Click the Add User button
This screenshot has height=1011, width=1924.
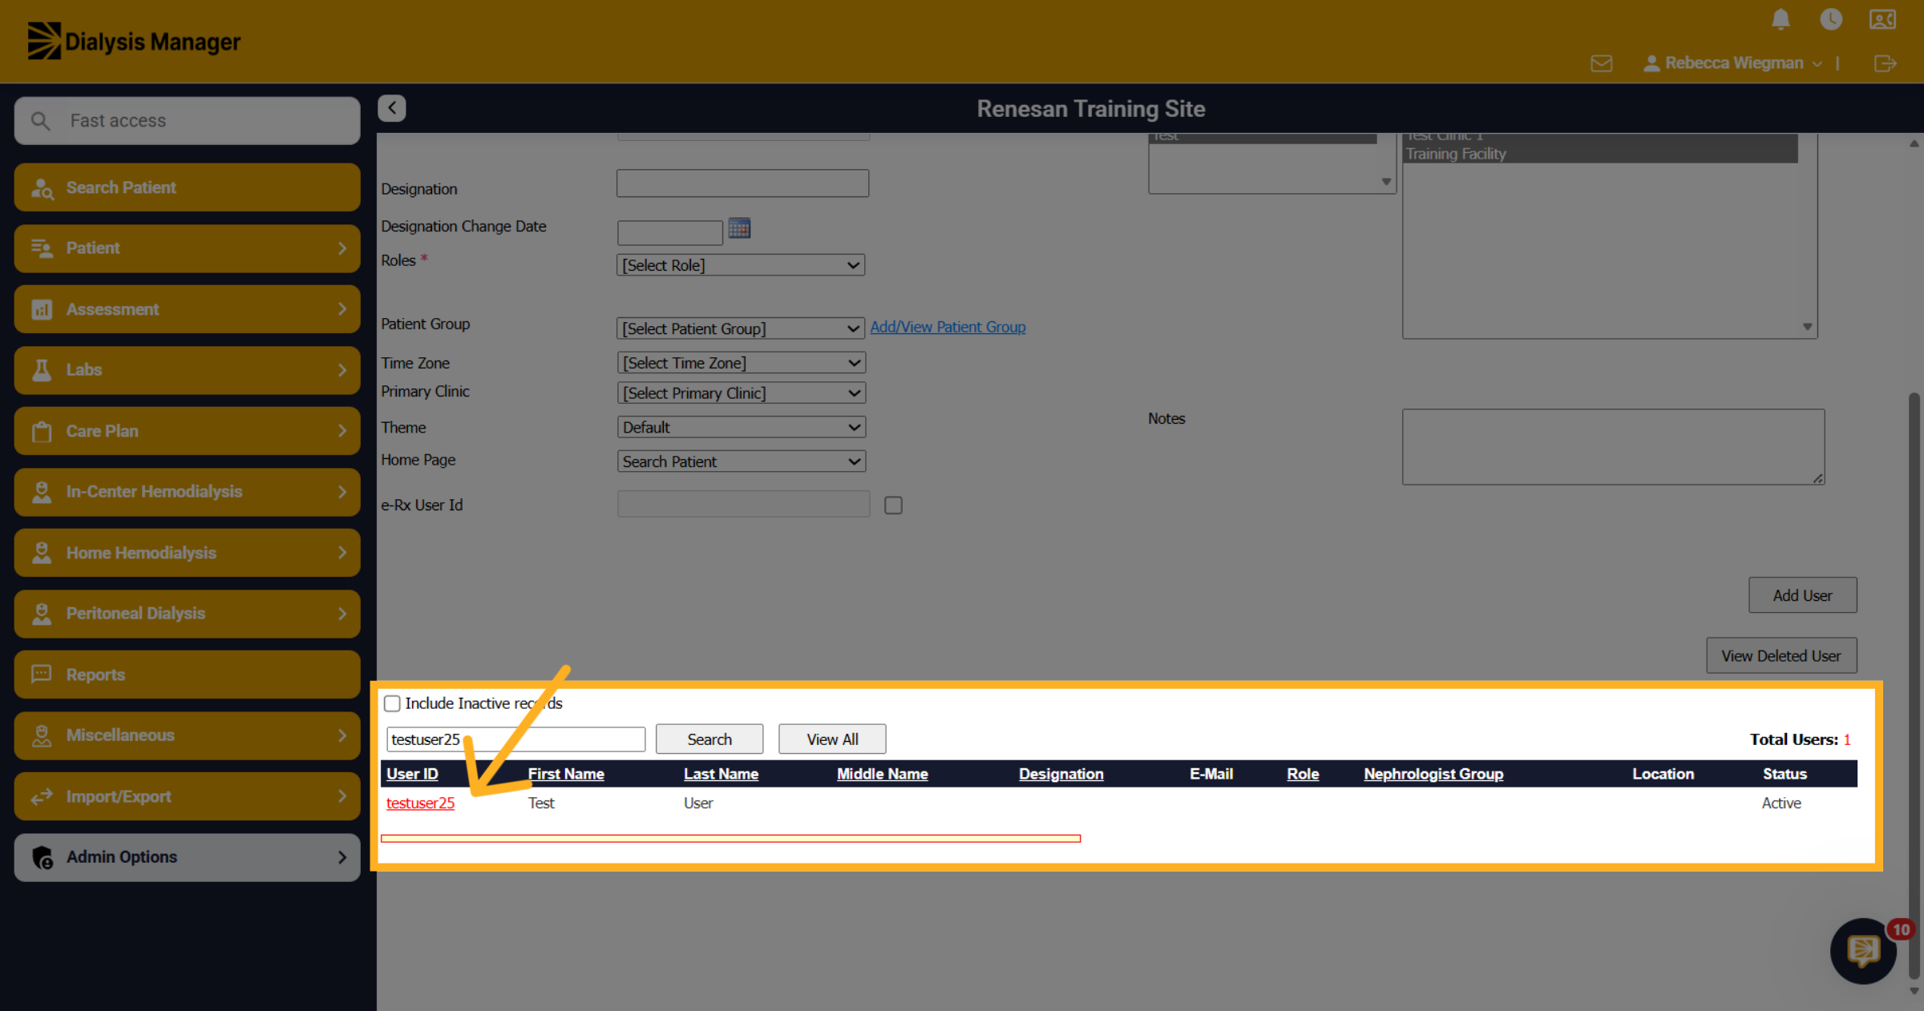[x=1802, y=595]
